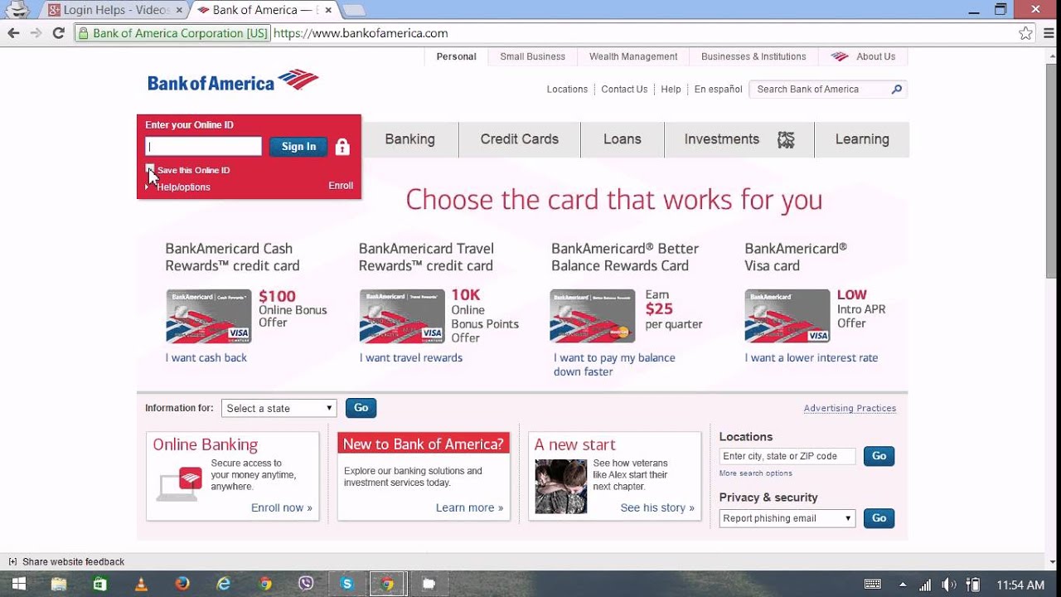1061x597 pixels.
Task: Open the Contact Us link
Action: tap(624, 90)
